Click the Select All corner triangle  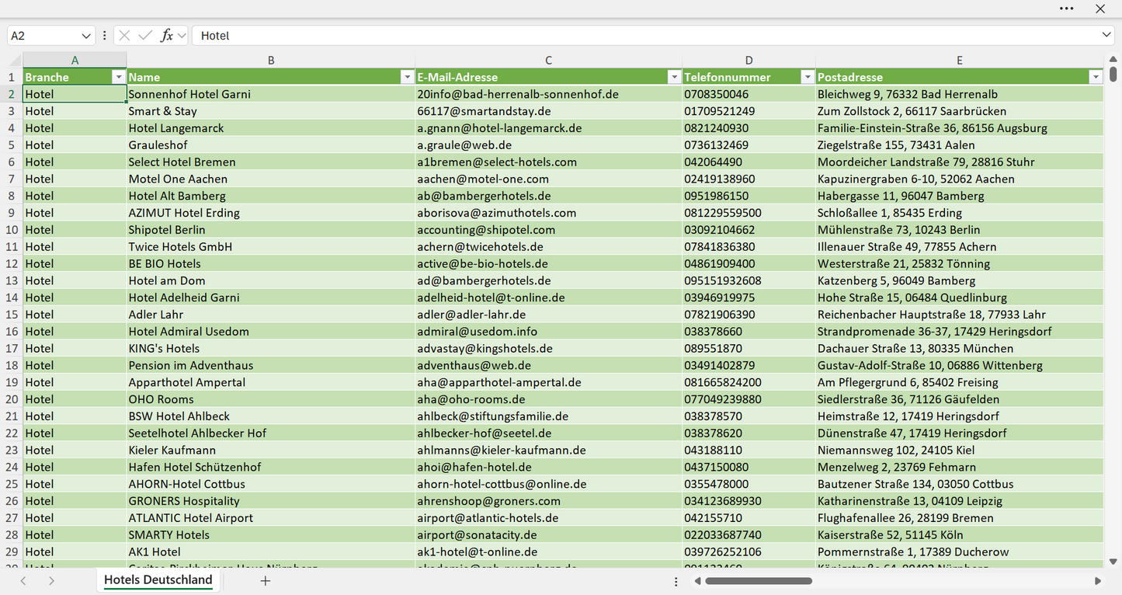[15, 61]
